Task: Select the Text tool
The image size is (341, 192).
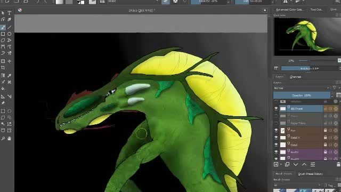Action: (10, 13)
